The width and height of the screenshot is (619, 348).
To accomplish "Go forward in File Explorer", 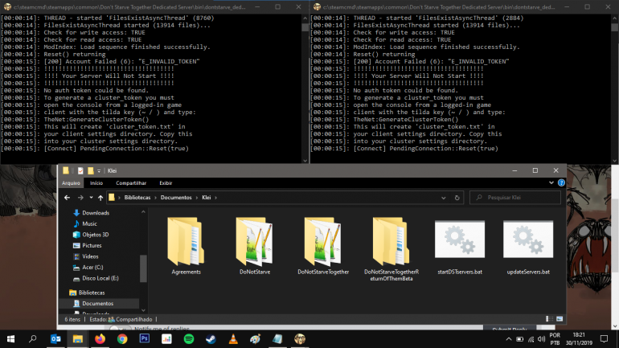I will [80, 198].
